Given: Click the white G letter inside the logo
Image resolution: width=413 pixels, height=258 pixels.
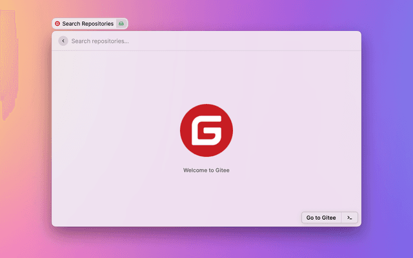Looking at the screenshot, I should click(x=206, y=132).
